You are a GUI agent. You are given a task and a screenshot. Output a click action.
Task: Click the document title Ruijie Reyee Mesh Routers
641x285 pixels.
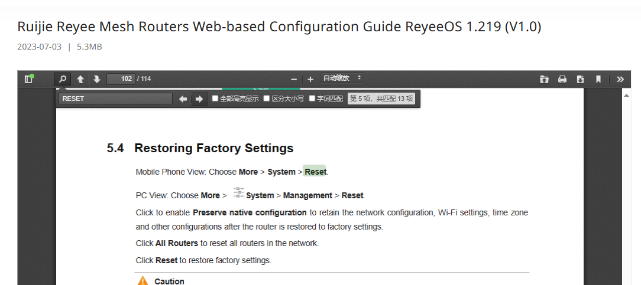[279, 27]
